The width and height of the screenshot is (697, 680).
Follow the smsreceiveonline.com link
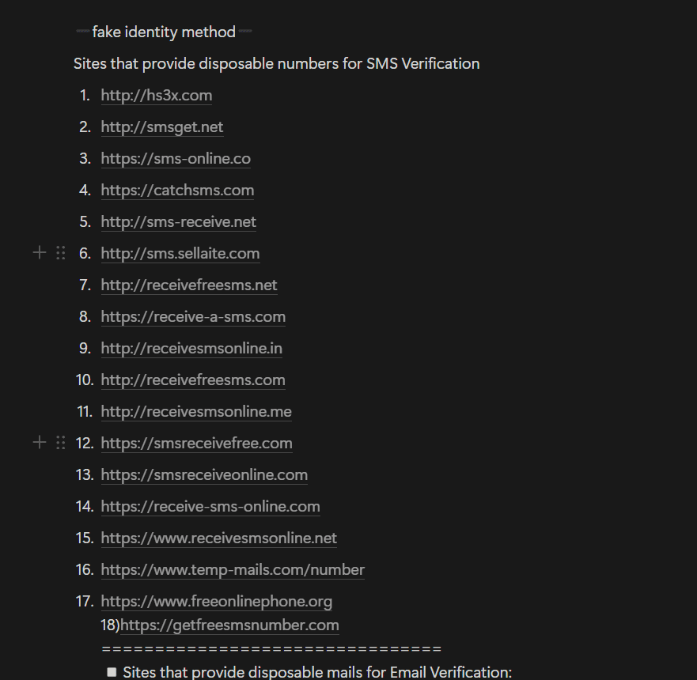coord(204,475)
